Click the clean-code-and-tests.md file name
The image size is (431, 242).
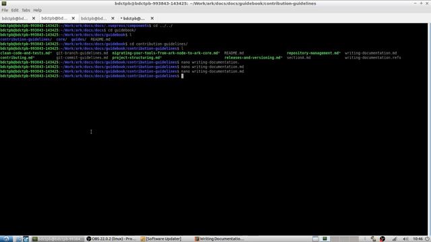click(x=26, y=53)
